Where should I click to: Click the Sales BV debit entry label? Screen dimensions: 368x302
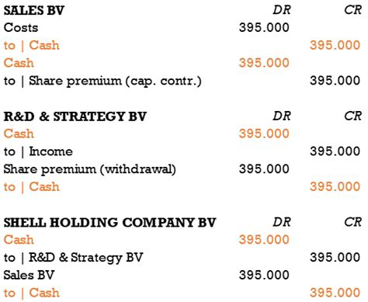pyautogui.click(x=29, y=275)
